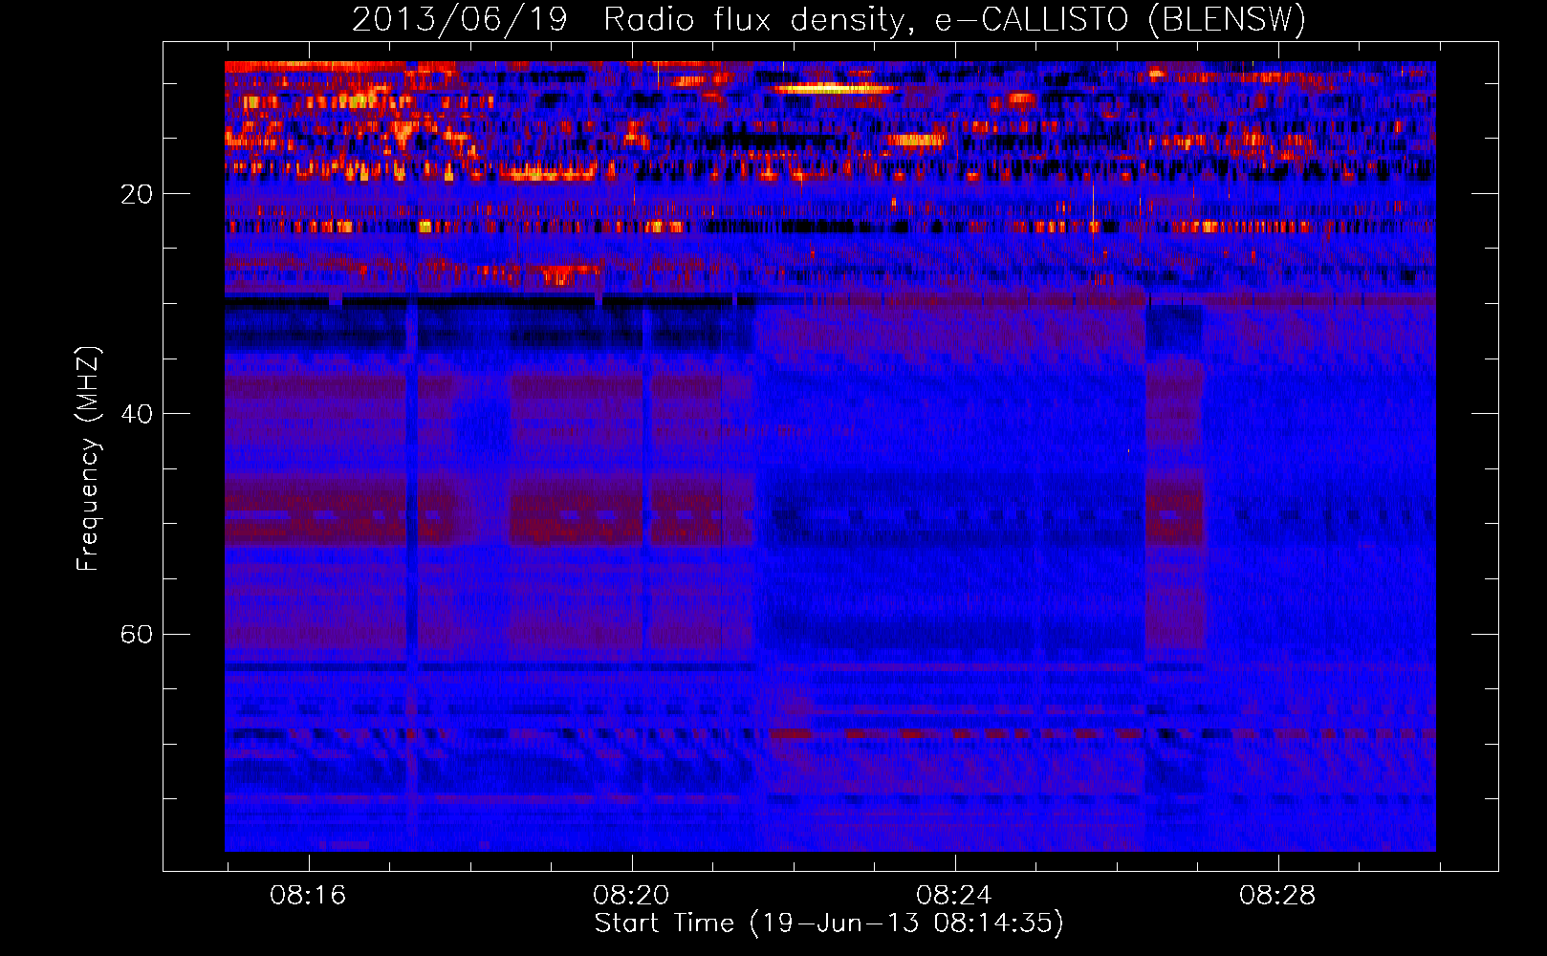The image size is (1547, 956).
Task: Click the 'Frequency (MHZ)' vertical axis label
Action: point(88,458)
